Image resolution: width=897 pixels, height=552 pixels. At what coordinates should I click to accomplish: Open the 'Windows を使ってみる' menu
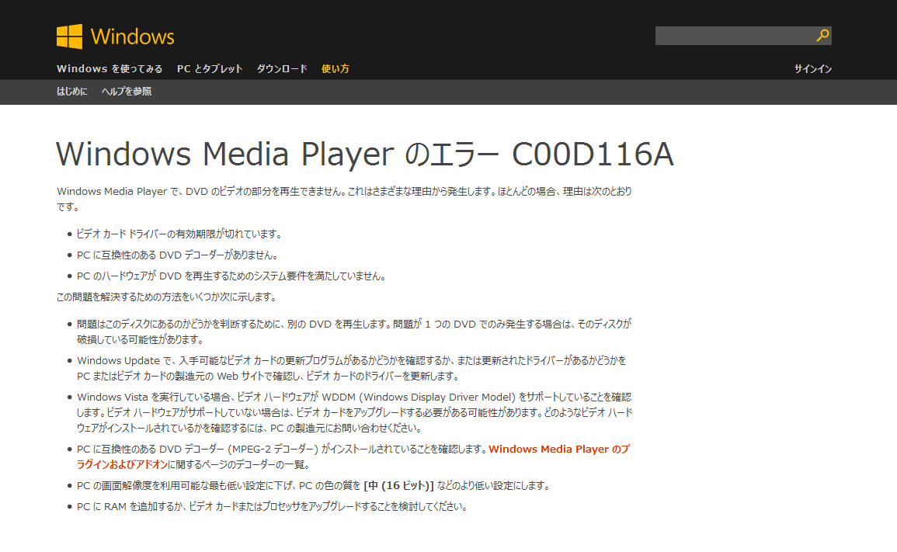(110, 68)
